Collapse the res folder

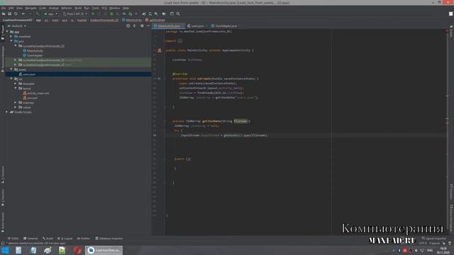pos(11,79)
